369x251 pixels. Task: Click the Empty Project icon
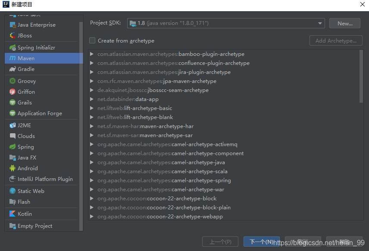13,226
